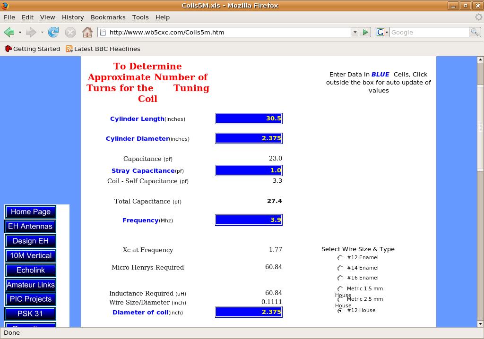Screen dimensions: 484x339
Task: Click the Amateur Links navigation button
Action: pyautogui.click(x=31, y=285)
